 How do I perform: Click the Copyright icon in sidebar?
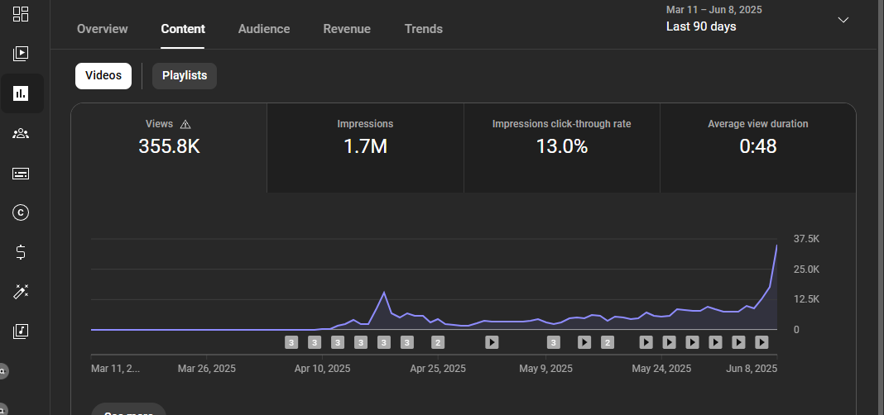(x=22, y=212)
